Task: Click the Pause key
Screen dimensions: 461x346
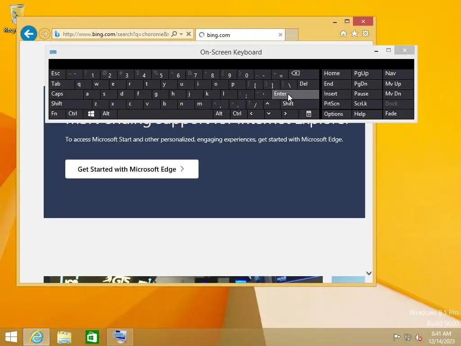Action: [x=366, y=94]
